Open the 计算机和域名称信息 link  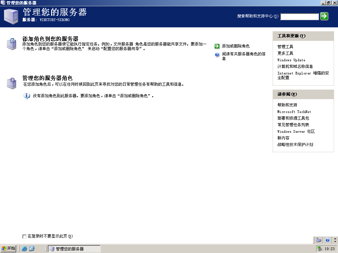295,67
